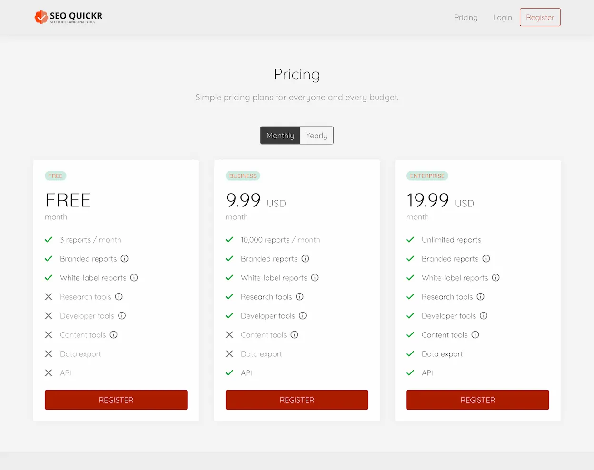Click the info icon next to White-label reports in Business plan
The image size is (594, 470).
coord(315,277)
